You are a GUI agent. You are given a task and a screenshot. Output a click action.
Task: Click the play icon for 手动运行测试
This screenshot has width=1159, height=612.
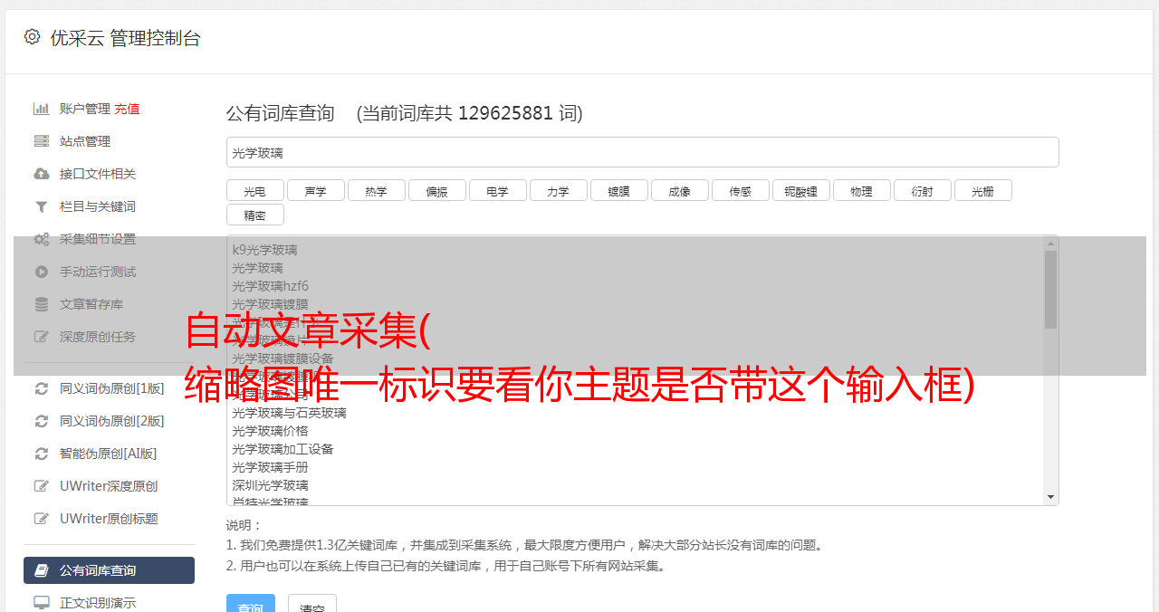41,272
